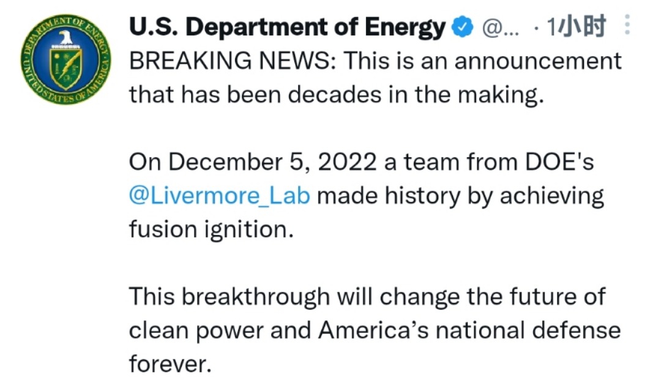Click the line "that has been decades in the making"

337,94
